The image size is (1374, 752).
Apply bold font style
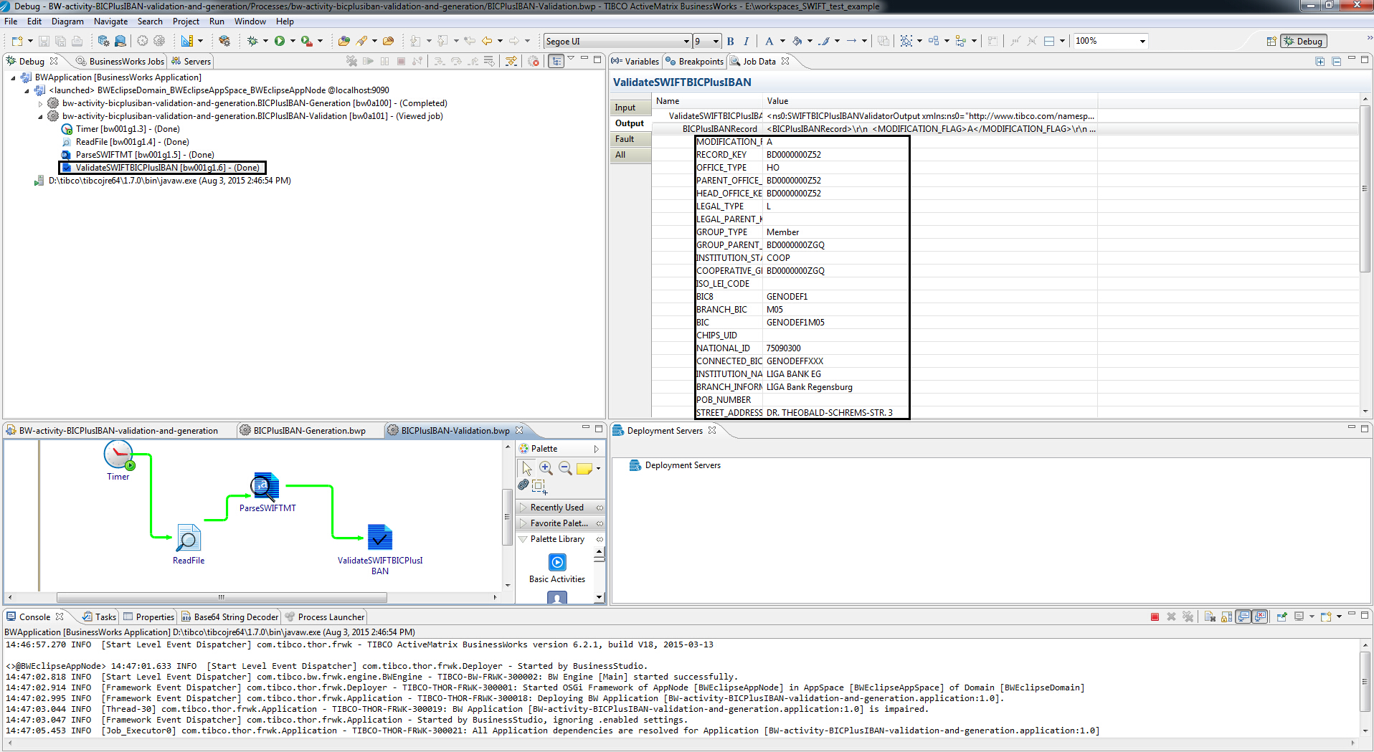(731, 41)
